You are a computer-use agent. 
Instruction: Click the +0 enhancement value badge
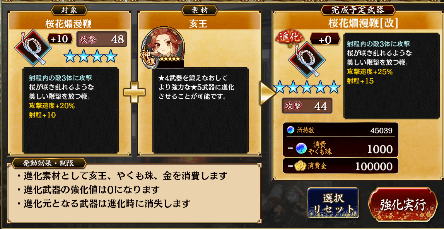click(x=325, y=39)
